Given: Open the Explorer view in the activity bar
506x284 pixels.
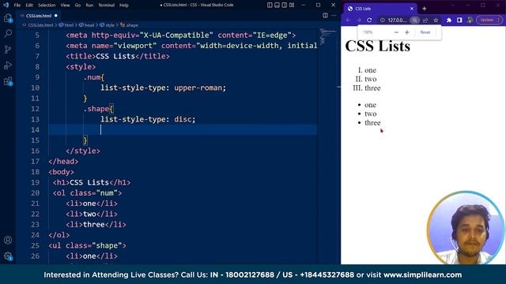Looking at the screenshot, I should 8,18.
